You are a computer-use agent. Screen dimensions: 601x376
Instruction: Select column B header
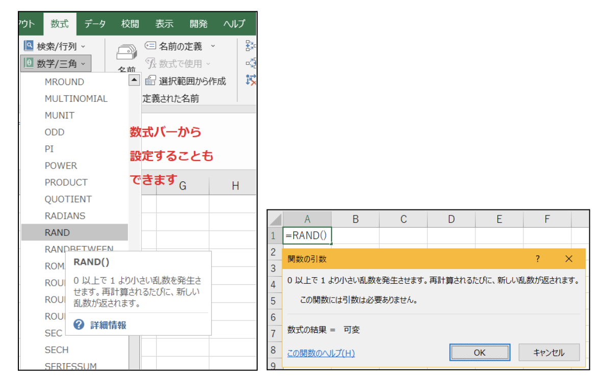pyautogui.click(x=355, y=219)
